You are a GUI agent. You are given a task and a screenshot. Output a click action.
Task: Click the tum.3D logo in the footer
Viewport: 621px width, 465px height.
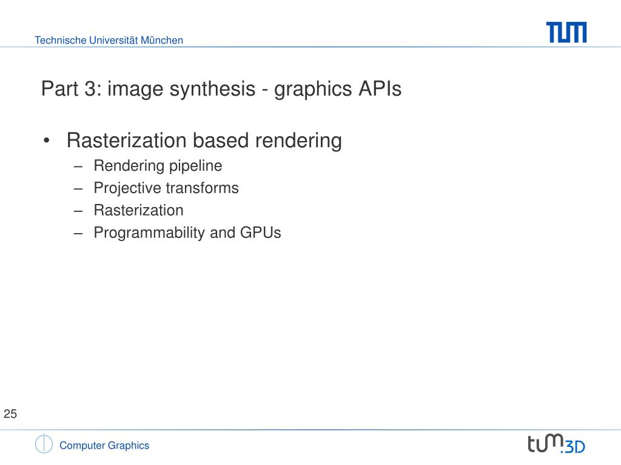coord(556,444)
